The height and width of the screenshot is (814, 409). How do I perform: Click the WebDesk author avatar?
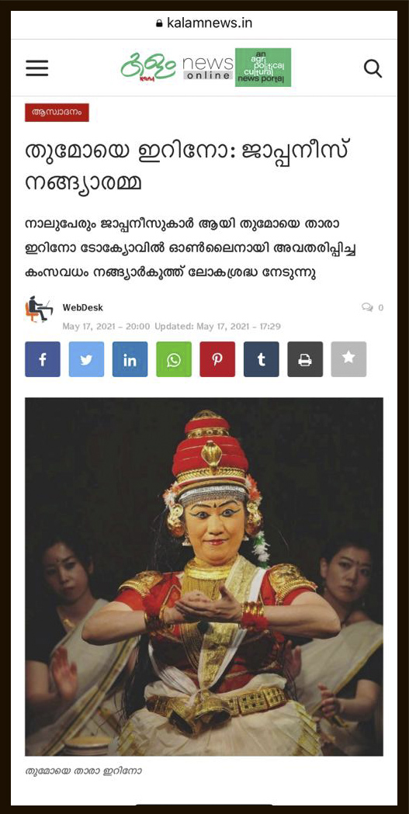pyautogui.click(x=39, y=310)
